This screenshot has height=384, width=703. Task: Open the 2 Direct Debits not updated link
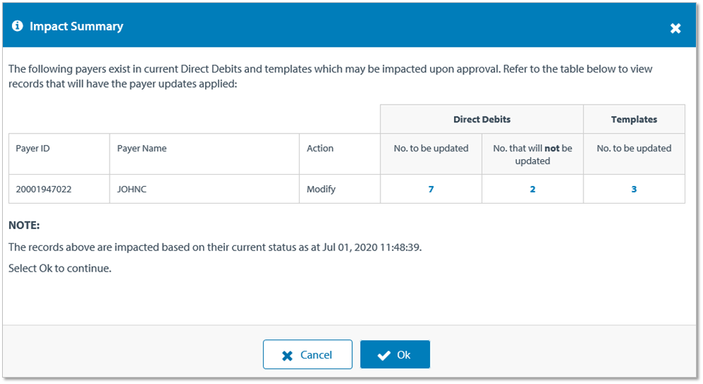tap(533, 190)
